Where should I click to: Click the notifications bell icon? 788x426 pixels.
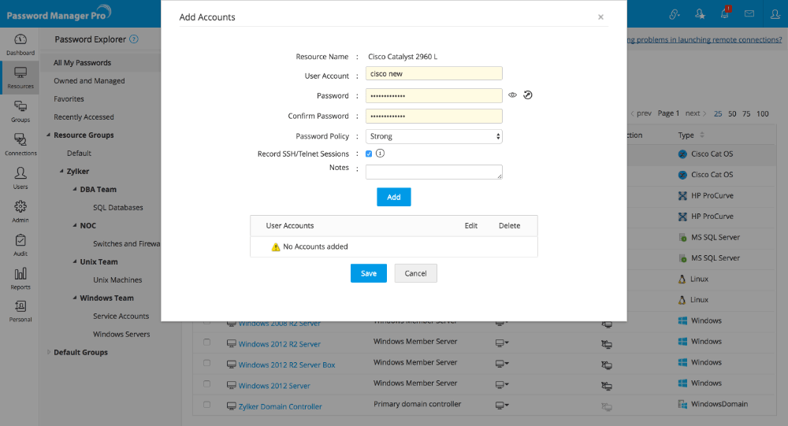tap(724, 13)
